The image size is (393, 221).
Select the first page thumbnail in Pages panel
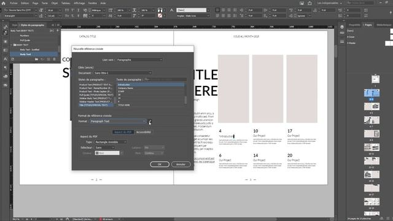(375, 79)
